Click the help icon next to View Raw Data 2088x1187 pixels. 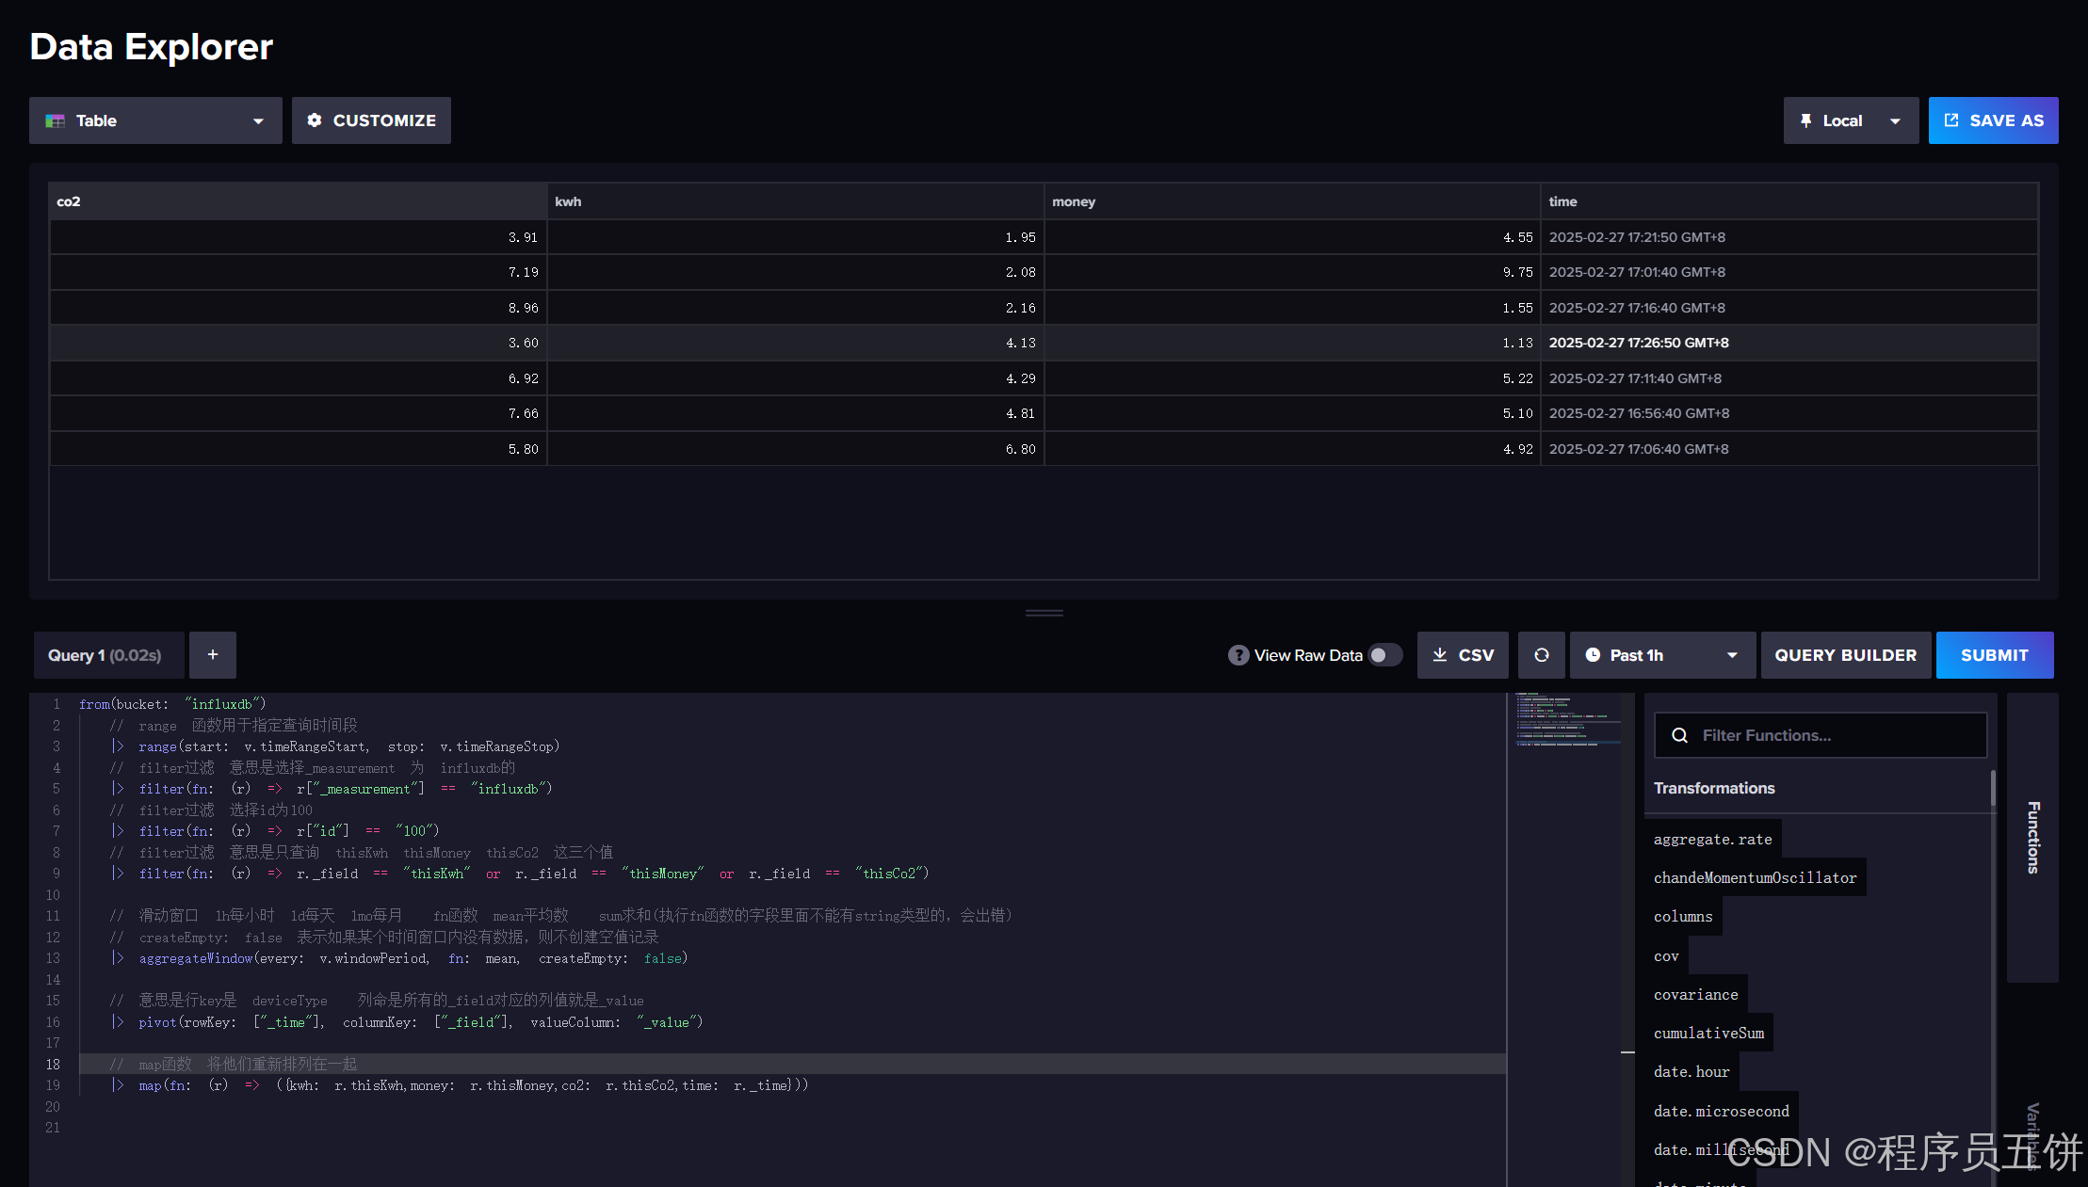tap(1238, 654)
